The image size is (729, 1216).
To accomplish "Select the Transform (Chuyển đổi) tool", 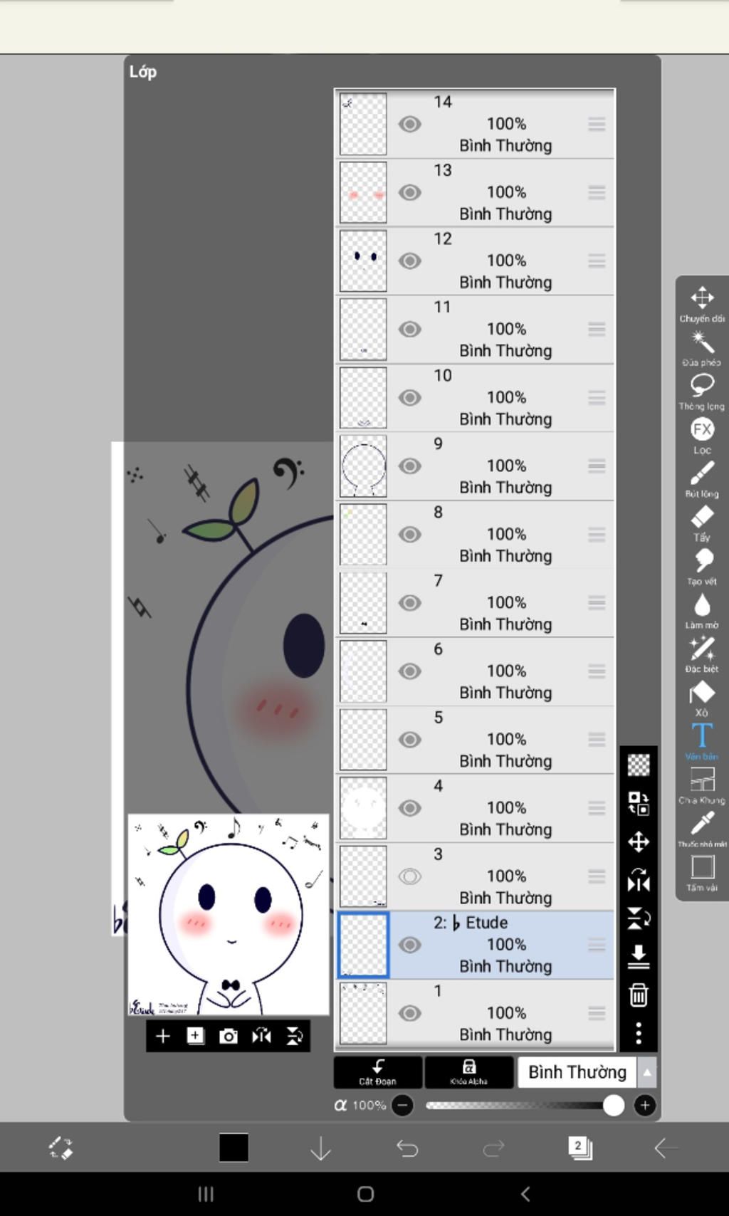I will click(x=702, y=304).
